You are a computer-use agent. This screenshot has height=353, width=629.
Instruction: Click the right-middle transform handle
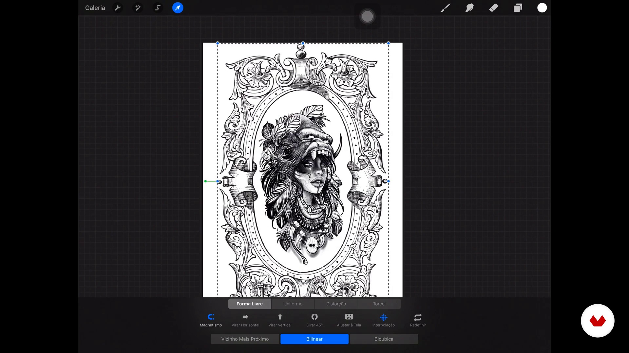pyautogui.click(x=389, y=181)
